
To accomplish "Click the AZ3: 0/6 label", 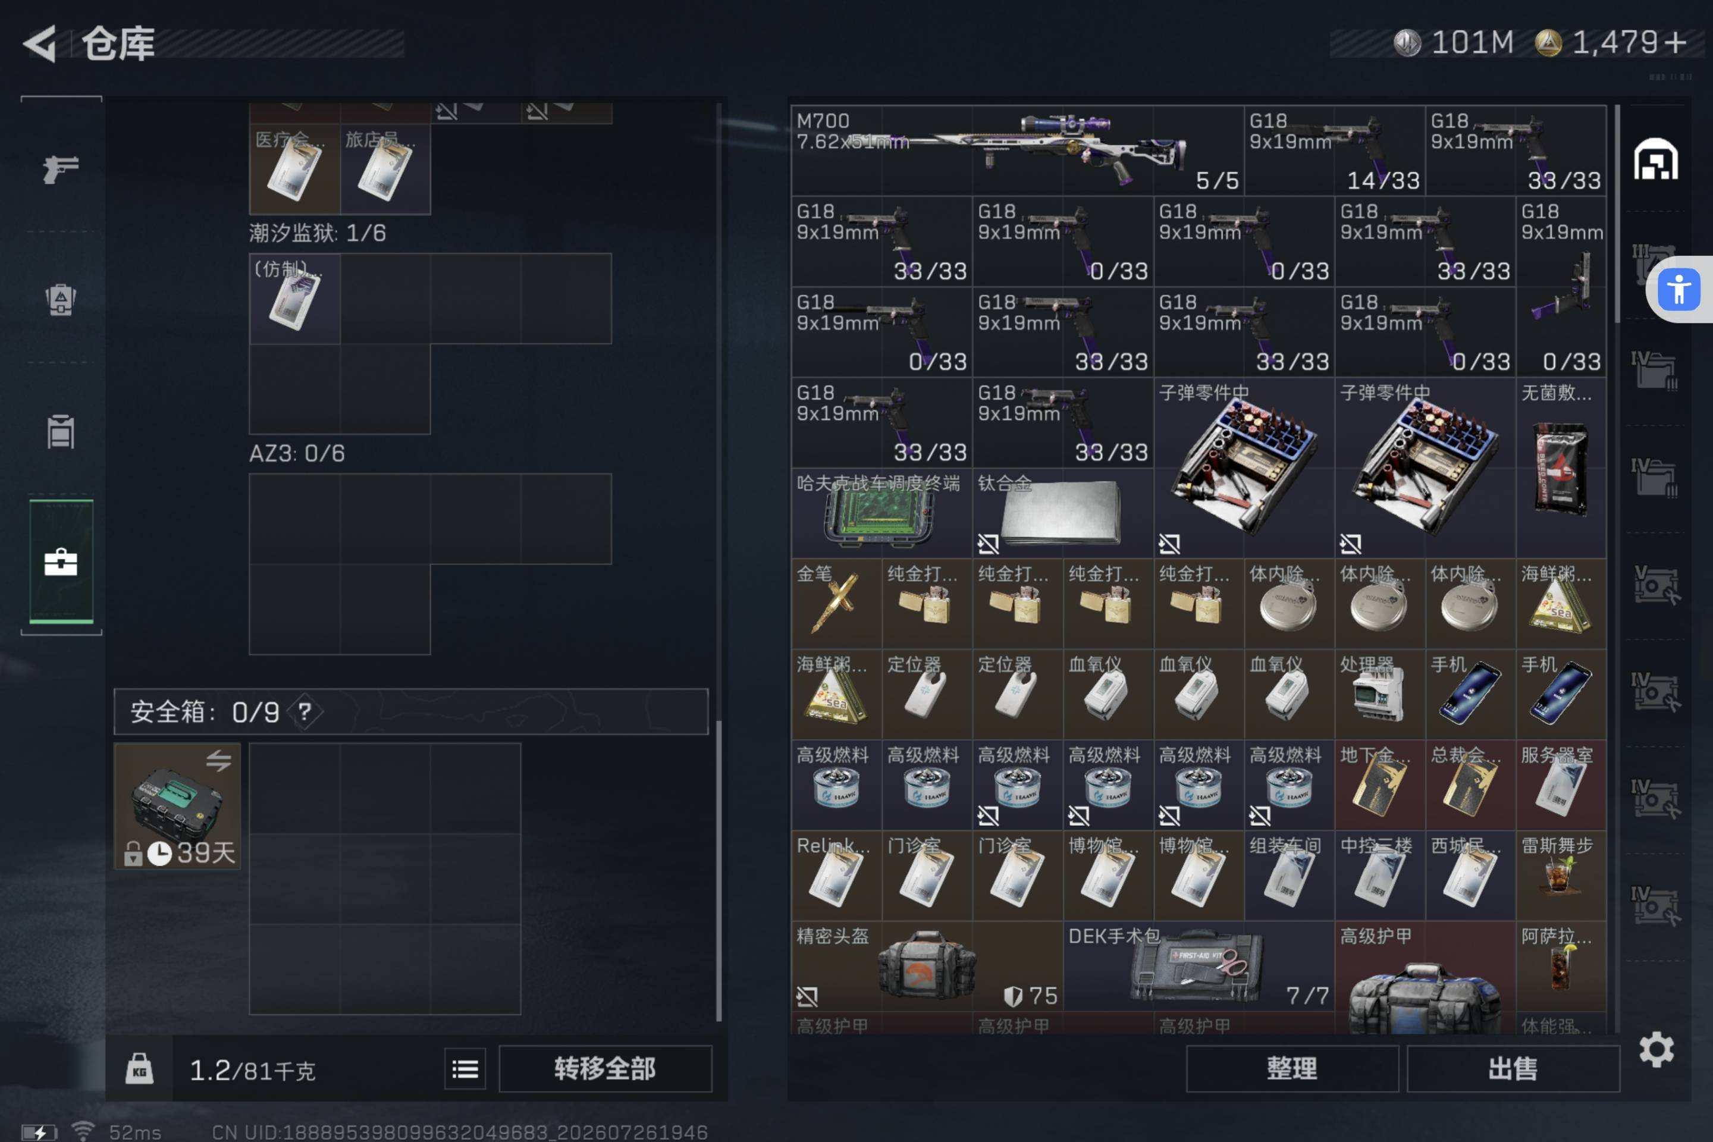I will click(x=296, y=454).
